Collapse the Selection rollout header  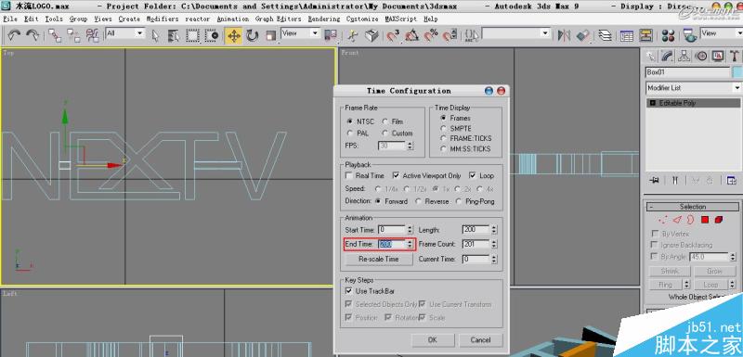click(692, 207)
